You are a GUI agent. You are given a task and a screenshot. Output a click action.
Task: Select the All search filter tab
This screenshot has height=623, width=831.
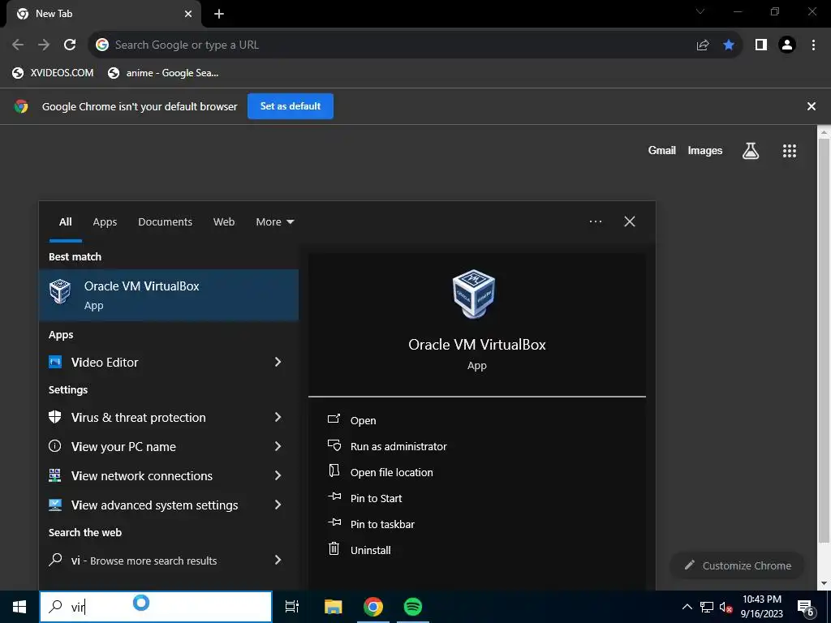point(66,222)
